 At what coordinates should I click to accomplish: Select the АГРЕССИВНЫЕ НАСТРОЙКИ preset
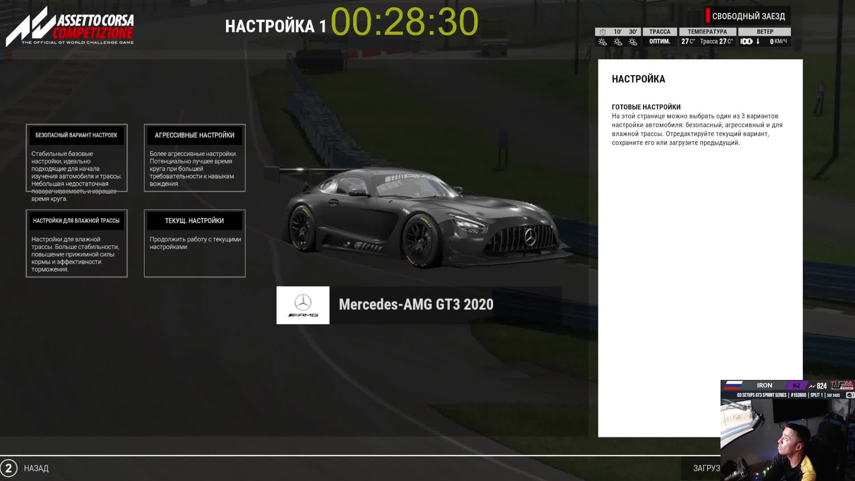click(195, 135)
